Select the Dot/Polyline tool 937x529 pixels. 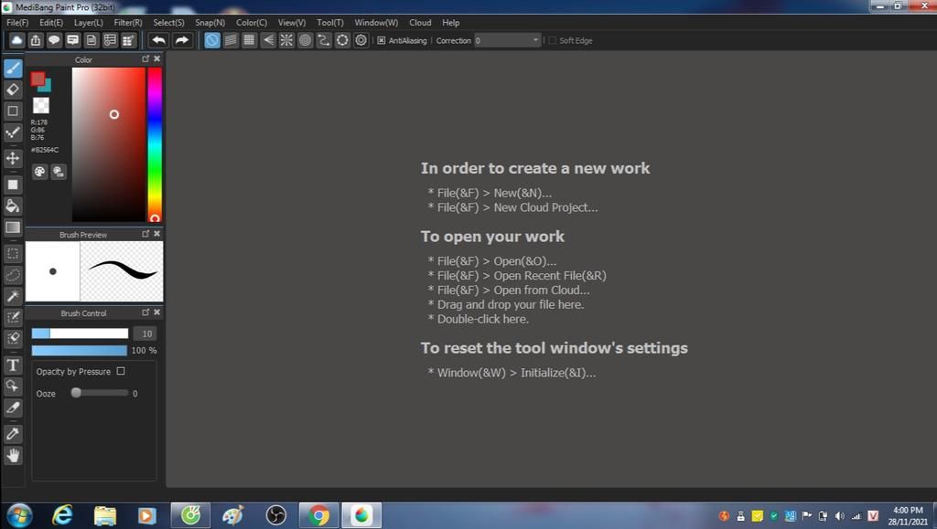point(13,132)
